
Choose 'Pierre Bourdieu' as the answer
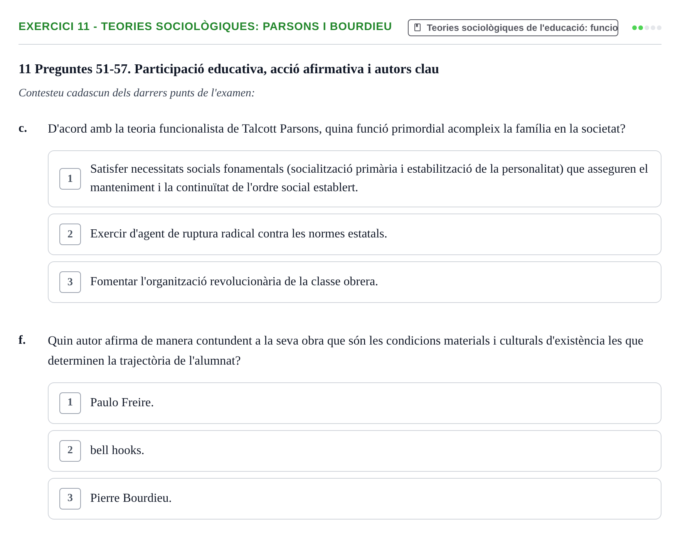tap(355, 499)
